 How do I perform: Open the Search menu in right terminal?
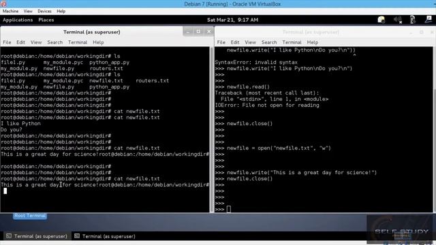pos(269,42)
